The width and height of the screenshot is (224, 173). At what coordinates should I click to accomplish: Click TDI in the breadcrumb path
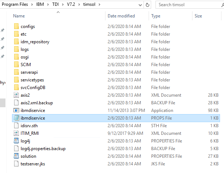(55, 5)
